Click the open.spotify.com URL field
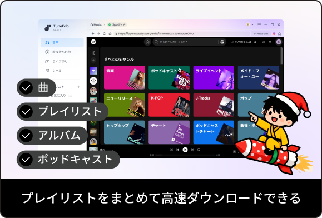 [x=182, y=34]
